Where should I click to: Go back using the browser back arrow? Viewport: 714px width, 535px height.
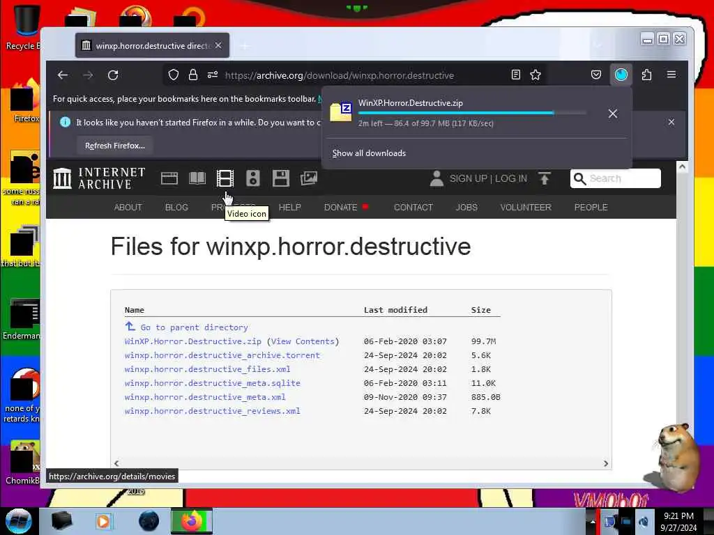(x=62, y=75)
